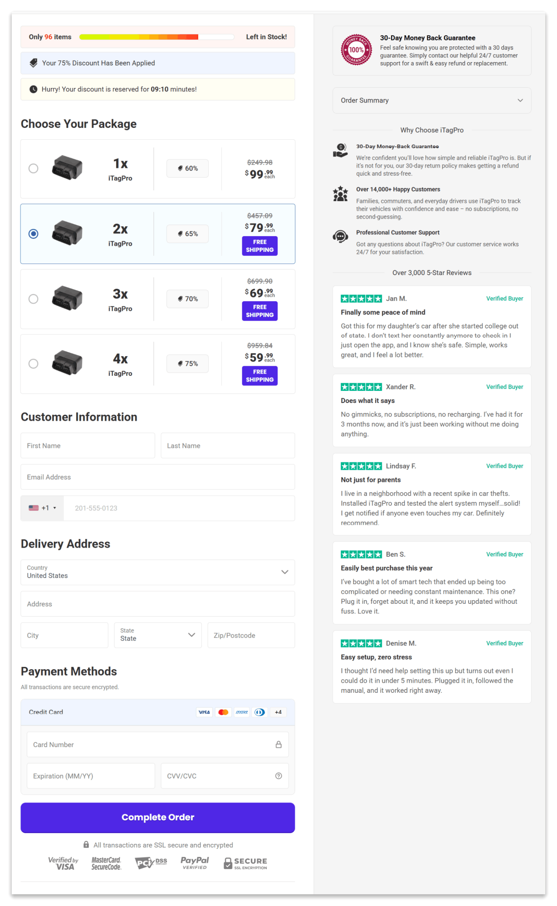Image resolution: width=557 pixels, height=906 pixels.
Task: Click the Happy Customers people icon
Action: click(x=340, y=194)
